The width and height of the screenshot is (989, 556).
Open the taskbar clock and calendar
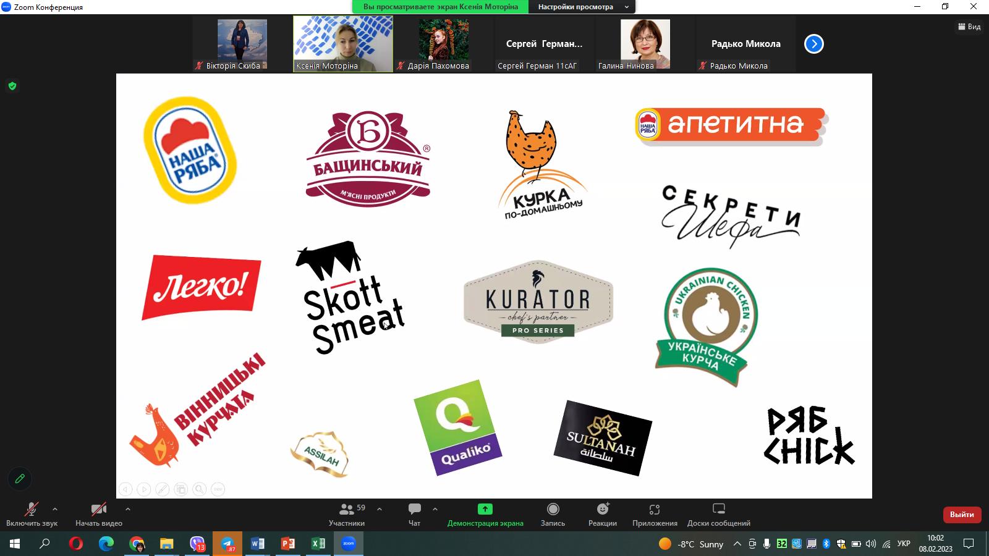coord(935,544)
